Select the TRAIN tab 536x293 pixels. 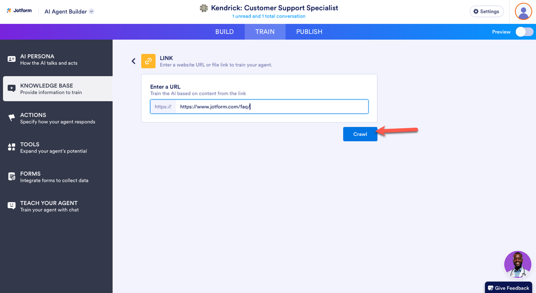pos(265,32)
